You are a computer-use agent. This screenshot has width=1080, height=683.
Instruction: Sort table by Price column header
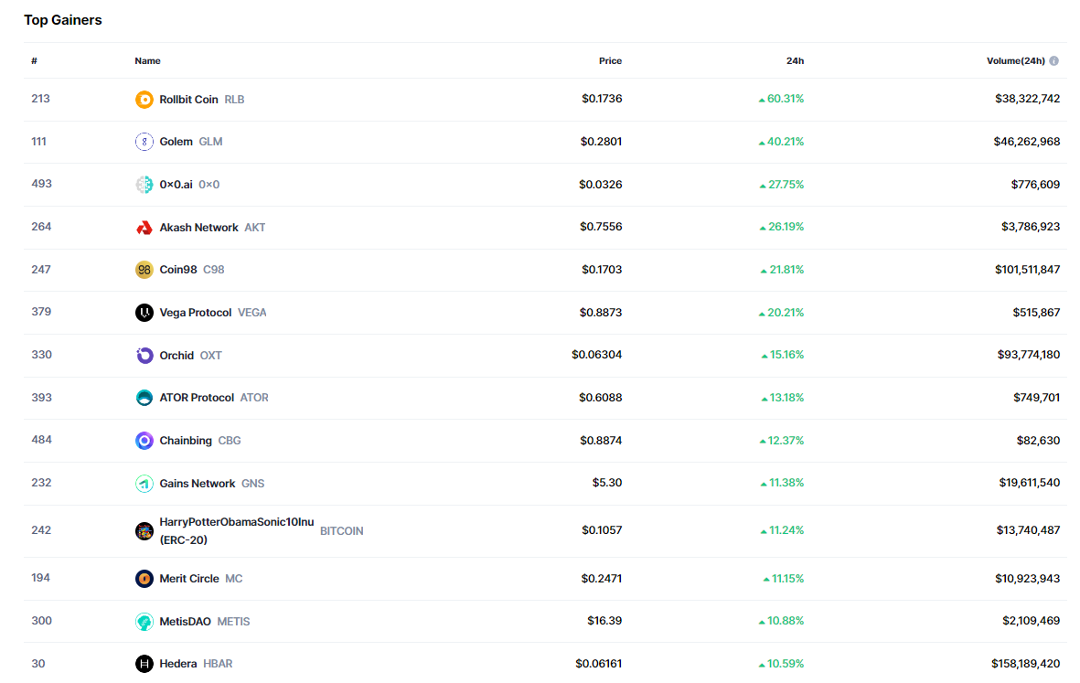click(610, 61)
